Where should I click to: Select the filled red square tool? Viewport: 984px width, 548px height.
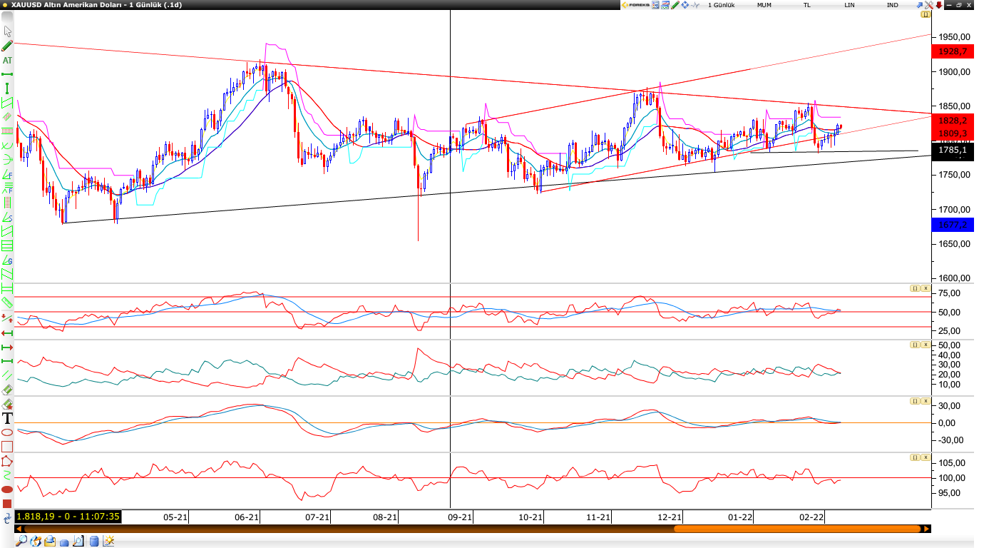click(7, 504)
